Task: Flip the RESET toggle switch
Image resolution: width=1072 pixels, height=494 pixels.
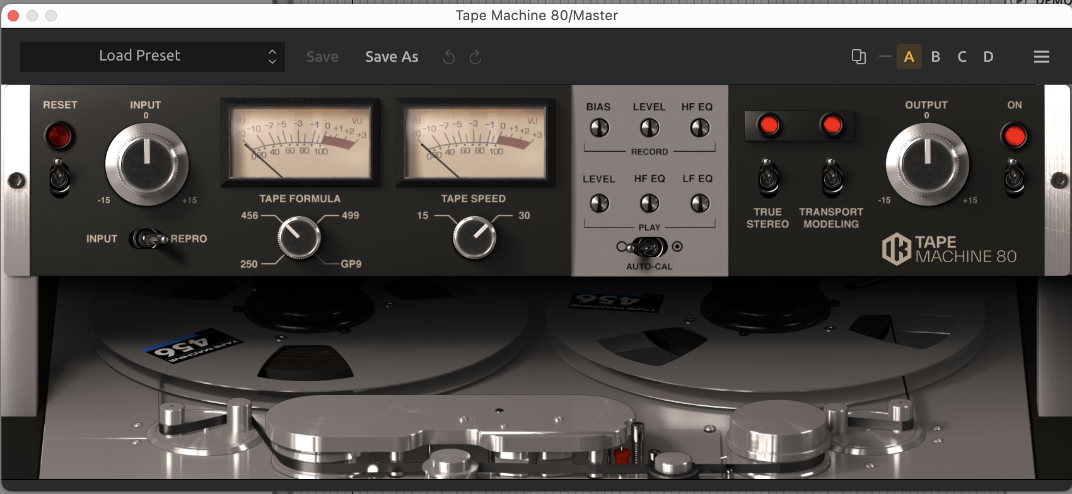Action: coord(59,177)
